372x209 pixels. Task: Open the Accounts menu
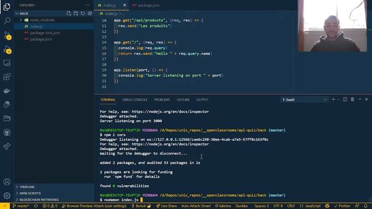click(6, 182)
